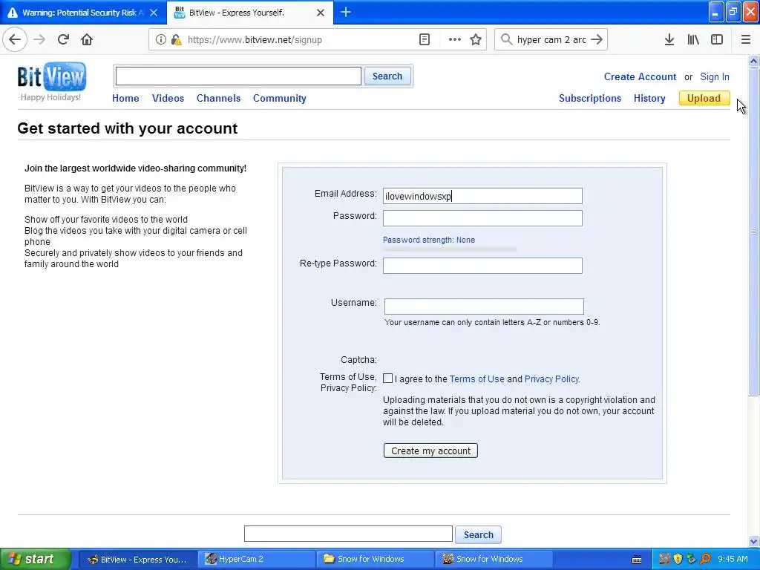This screenshot has width=760, height=570.
Task: Click the Username field
Action: click(484, 307)
